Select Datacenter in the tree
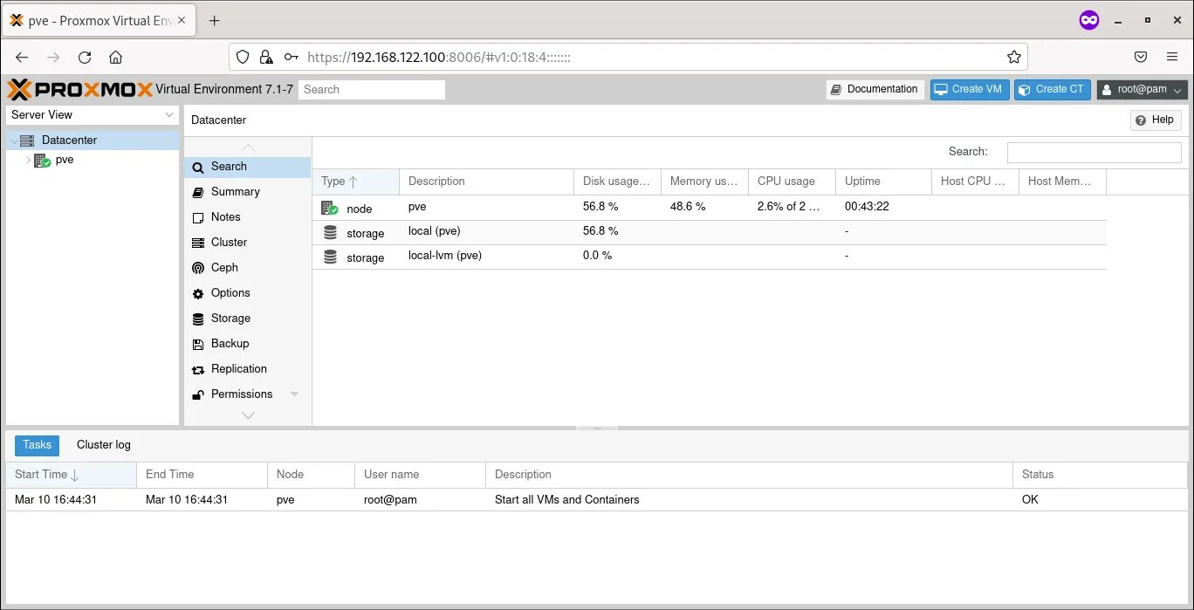Viewport: 1194px width, 610px height. pyautogui.click(x=93, y=141)
